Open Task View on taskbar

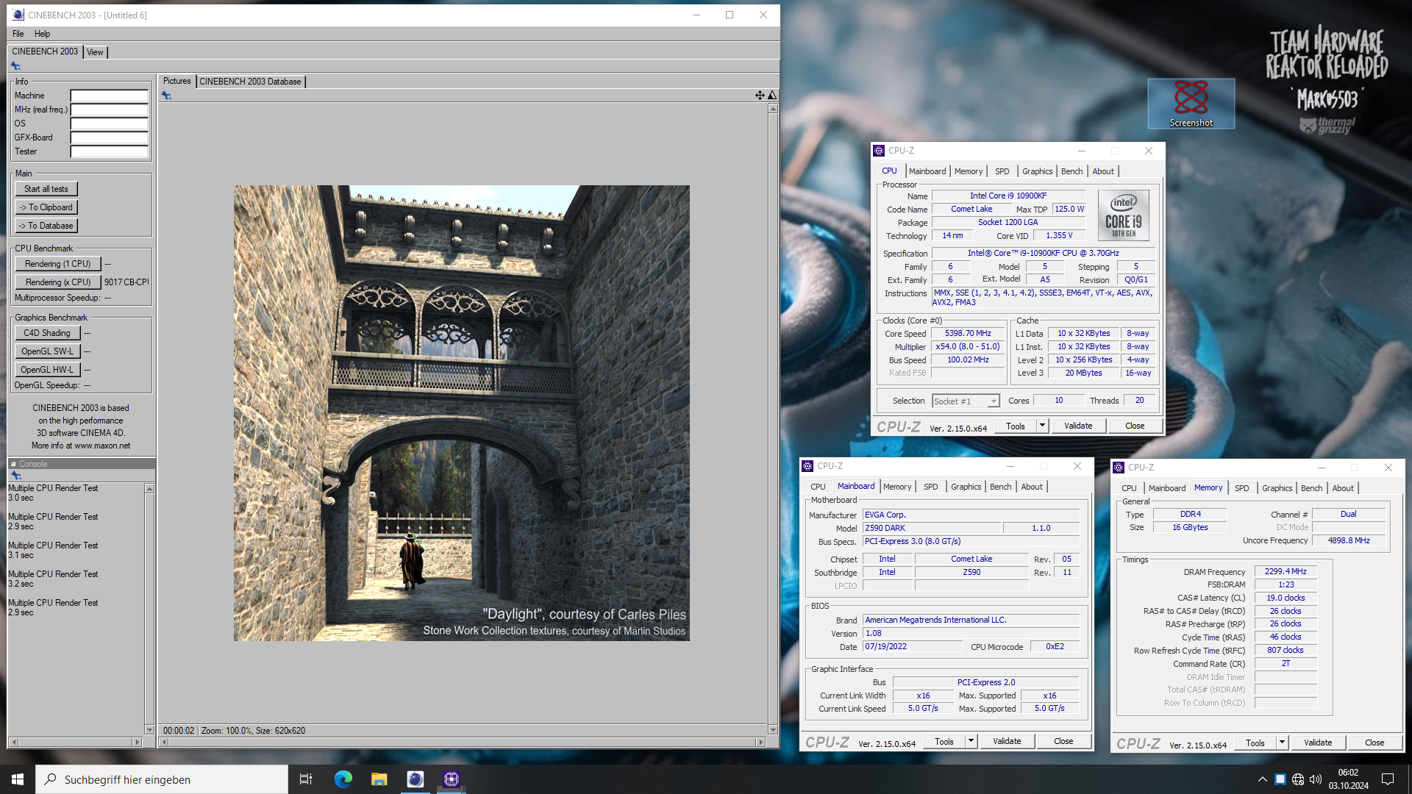coord(306,779)
